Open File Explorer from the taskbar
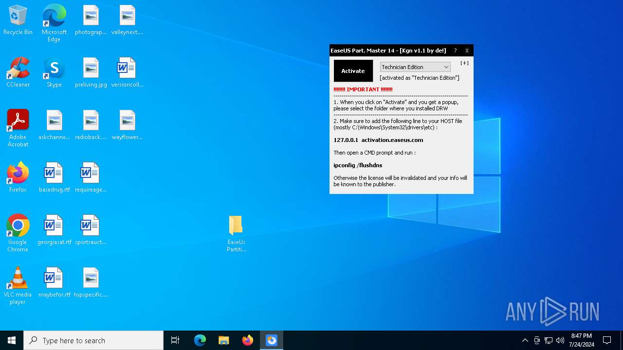Screen dimensions: 623x350 [224, 340]
